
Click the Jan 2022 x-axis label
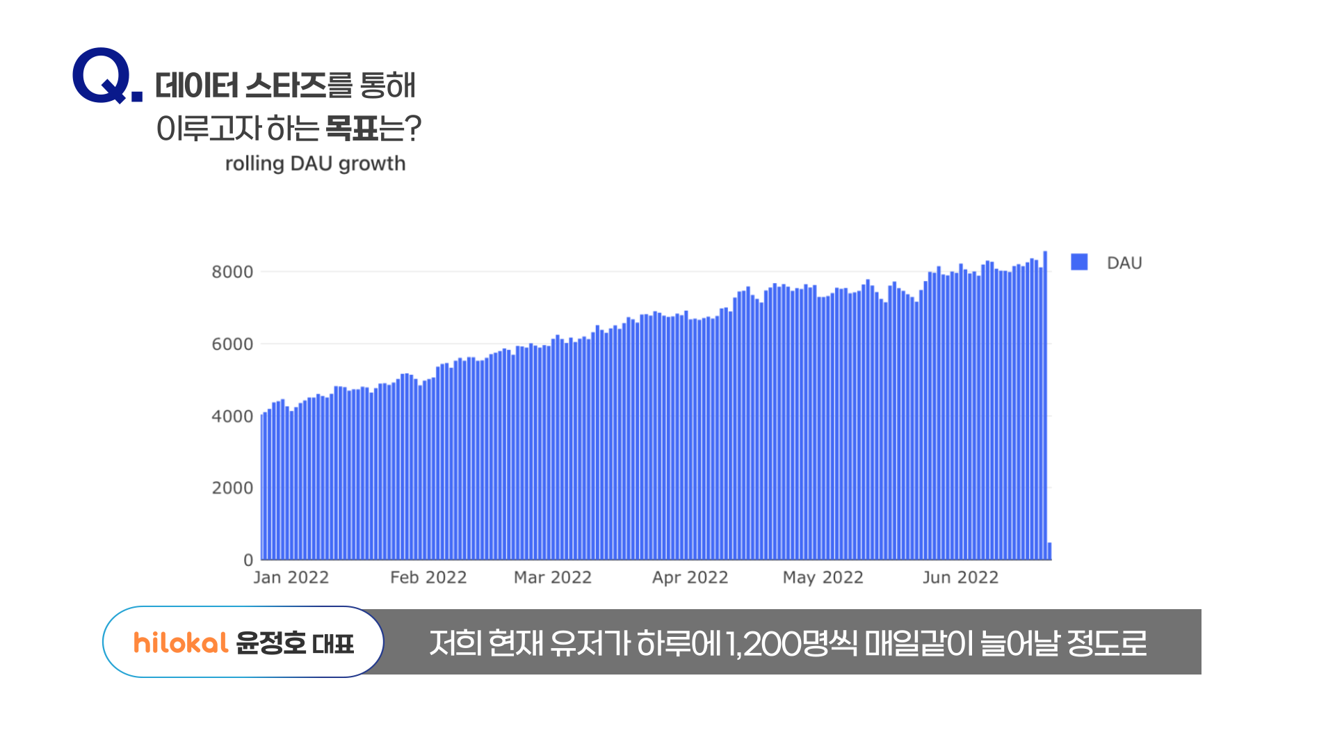click(291, 577)
